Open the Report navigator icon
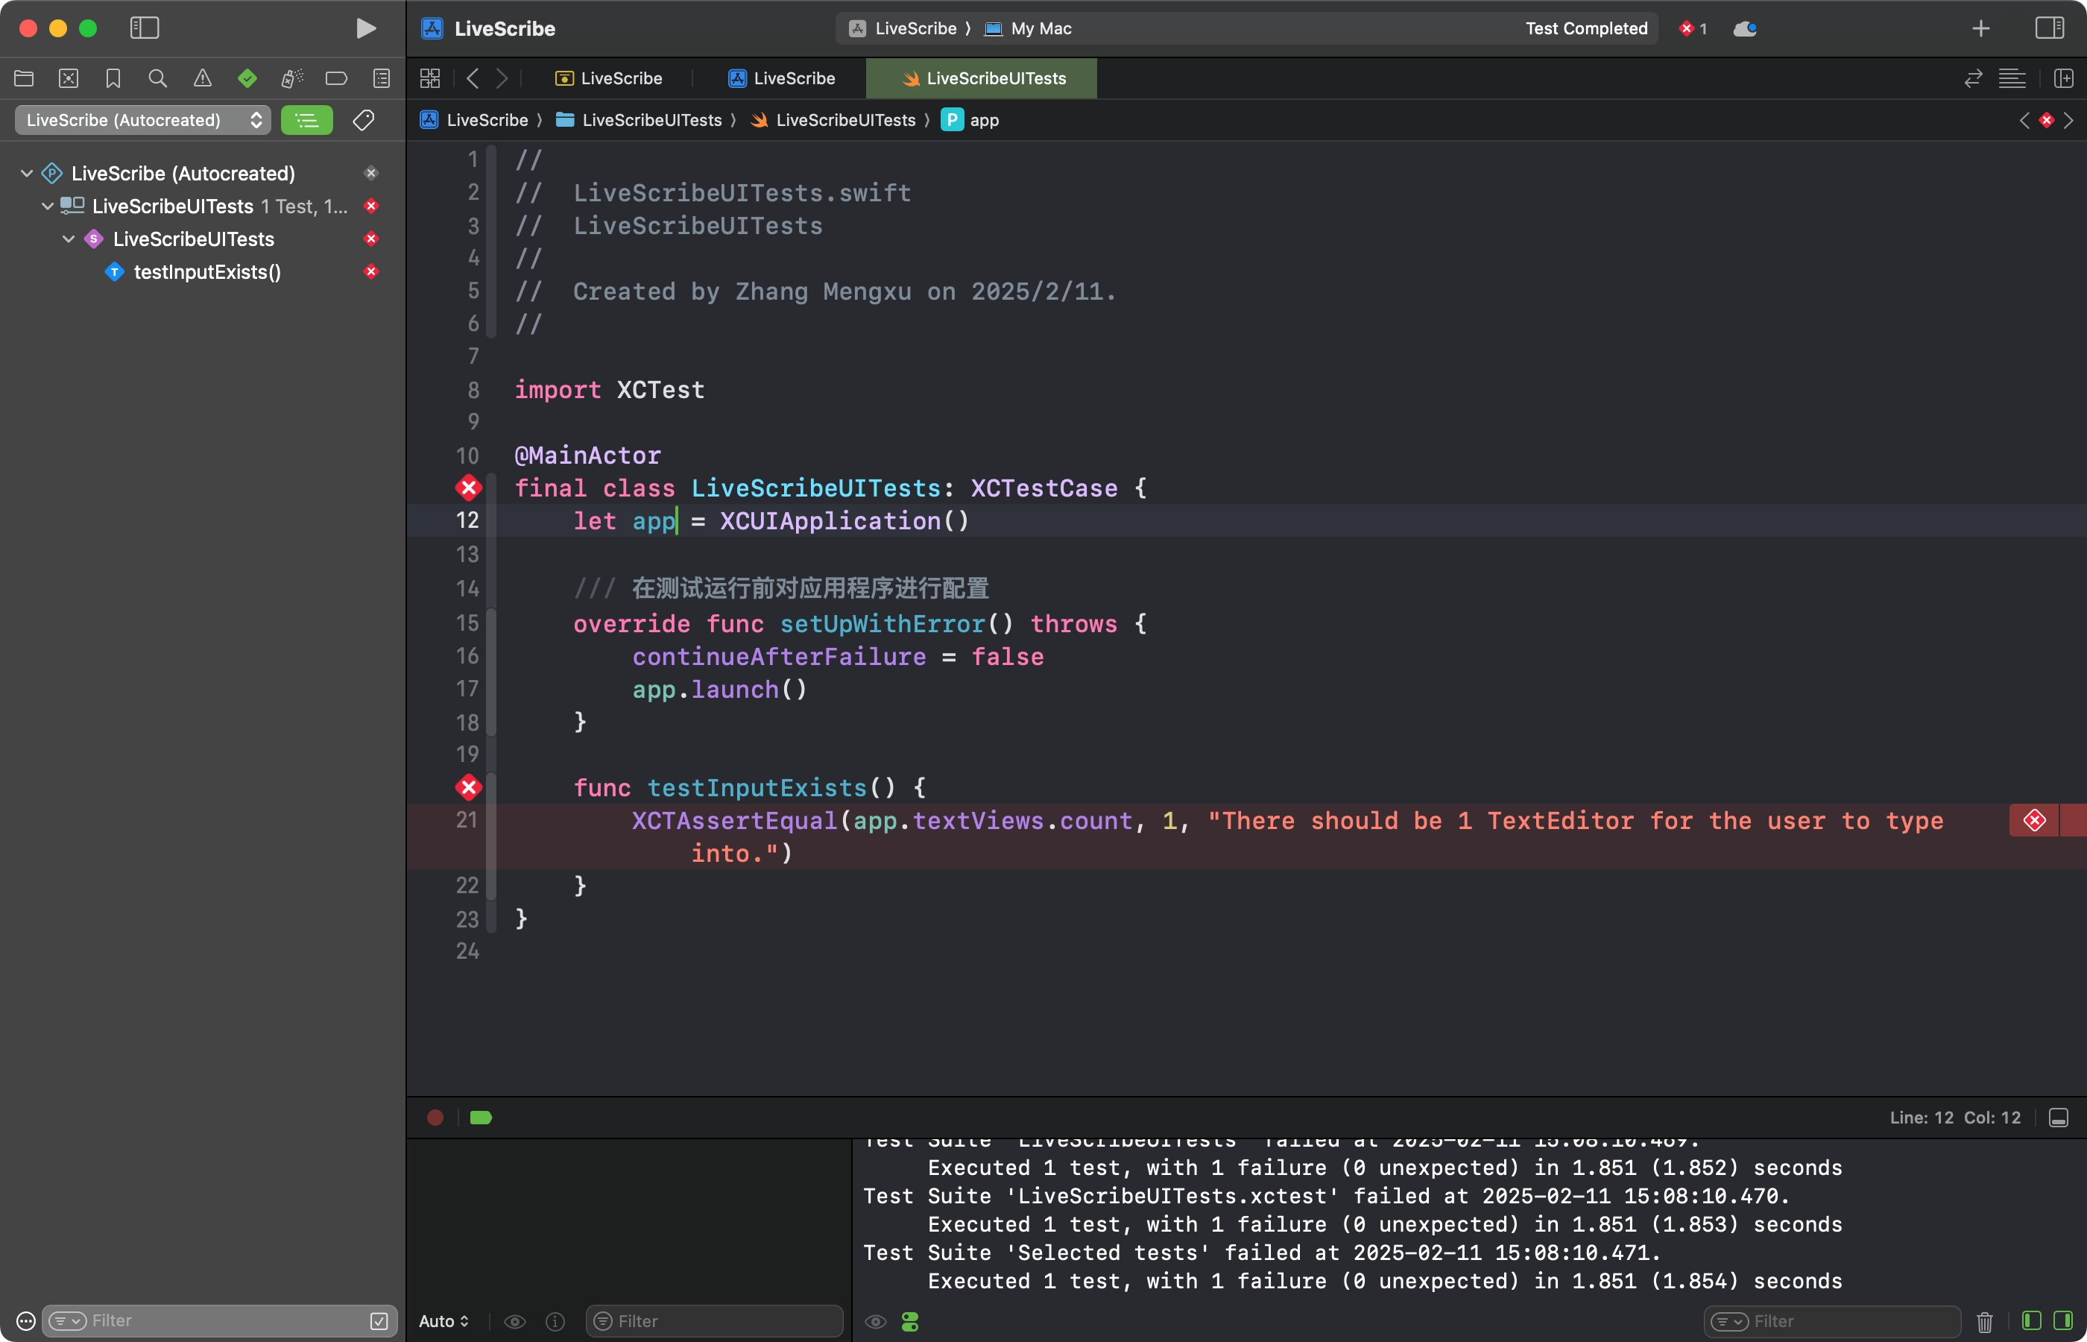 382,78
